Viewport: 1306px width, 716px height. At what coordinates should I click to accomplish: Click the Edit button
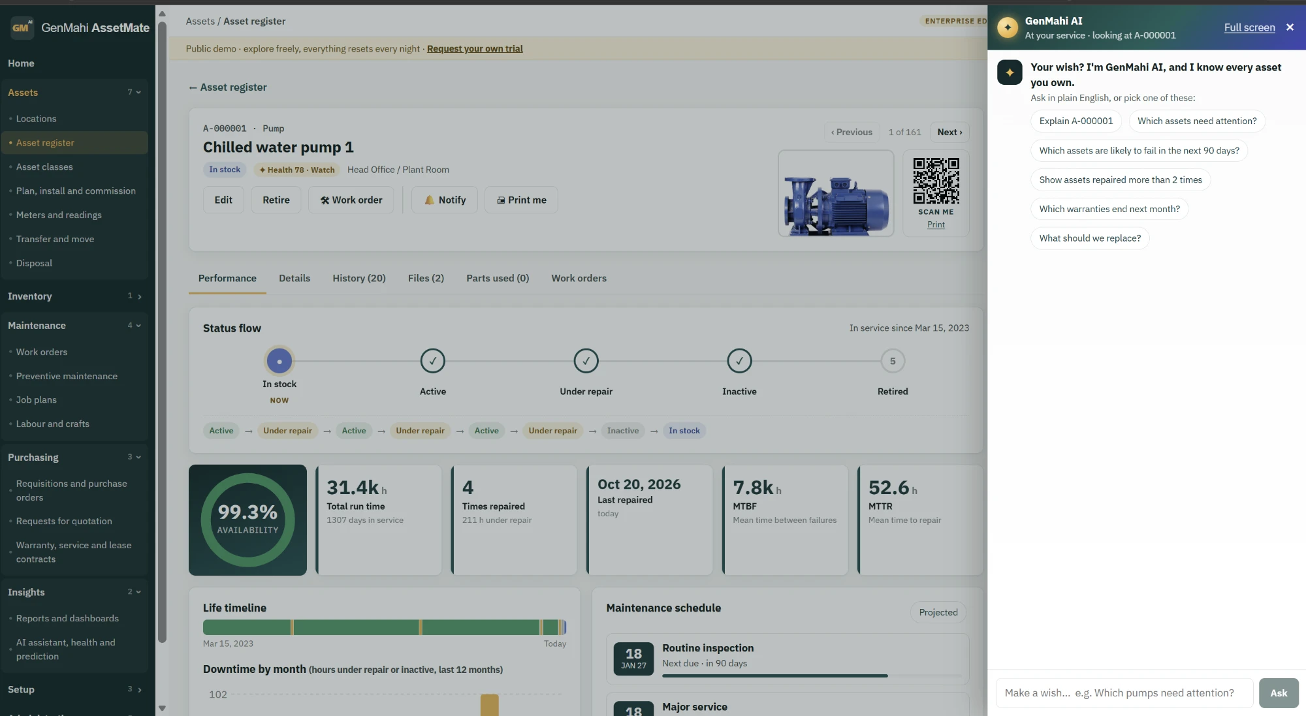pos(223,200)
